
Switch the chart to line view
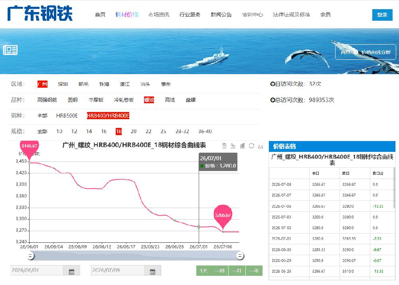coord(233,145)
